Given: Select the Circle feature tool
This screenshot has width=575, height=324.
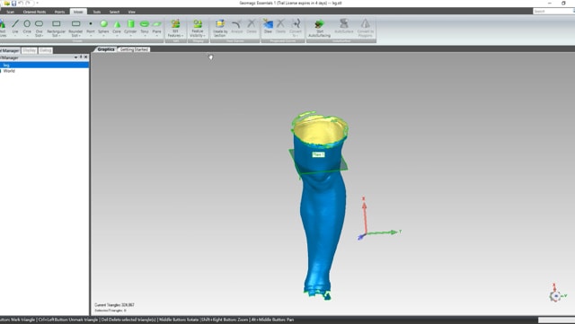Looking at the screenshot, I should (x=27, y=28).
